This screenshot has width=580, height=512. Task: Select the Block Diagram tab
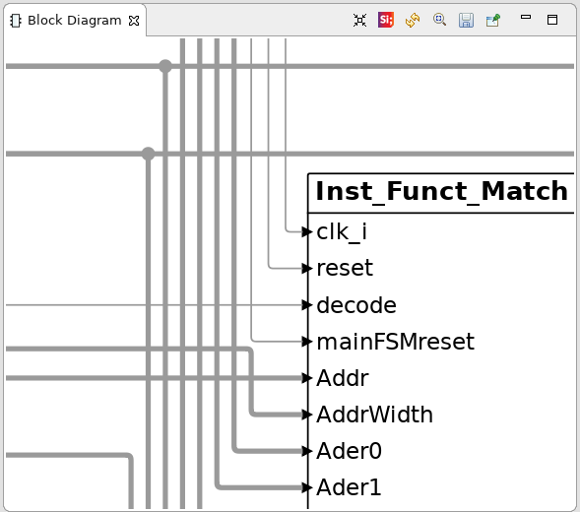click(74, 21)
